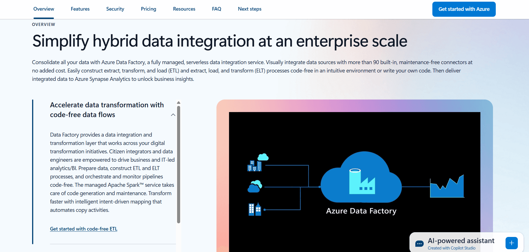Click the double cloud source icon
529x252 pixels.
coord(255,186)
